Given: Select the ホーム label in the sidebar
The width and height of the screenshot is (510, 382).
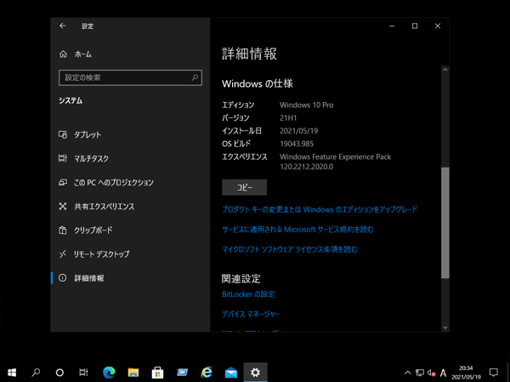Looking at the screenshot, I should point(83,54).
